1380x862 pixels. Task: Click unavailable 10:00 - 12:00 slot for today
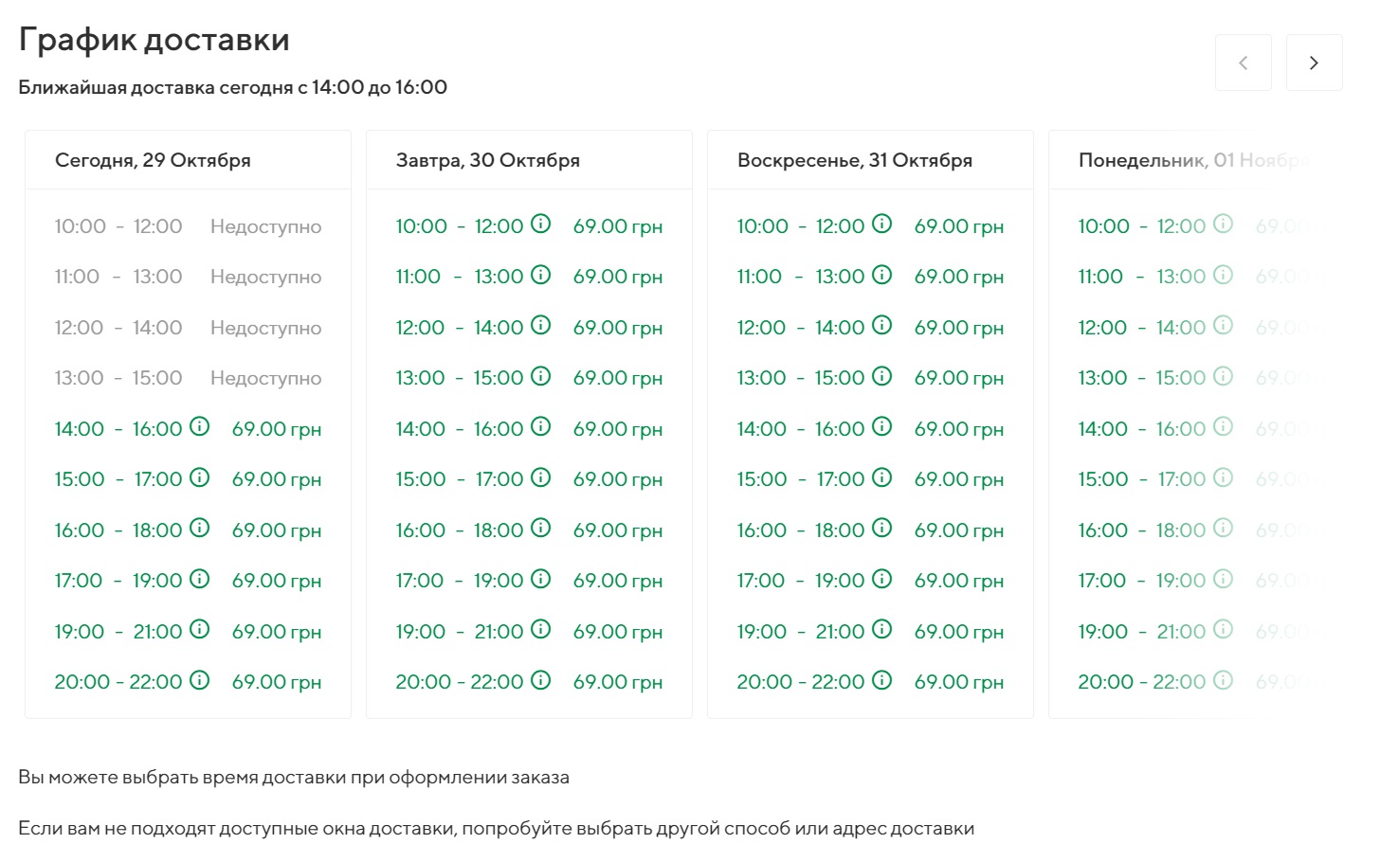click(x=118, y=226)
